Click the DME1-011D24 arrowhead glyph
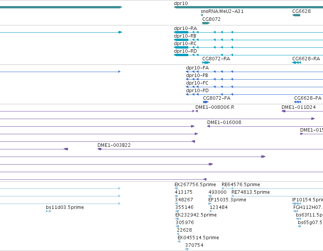The width and height of the screenshot is (323, 251). click(284, 111)
